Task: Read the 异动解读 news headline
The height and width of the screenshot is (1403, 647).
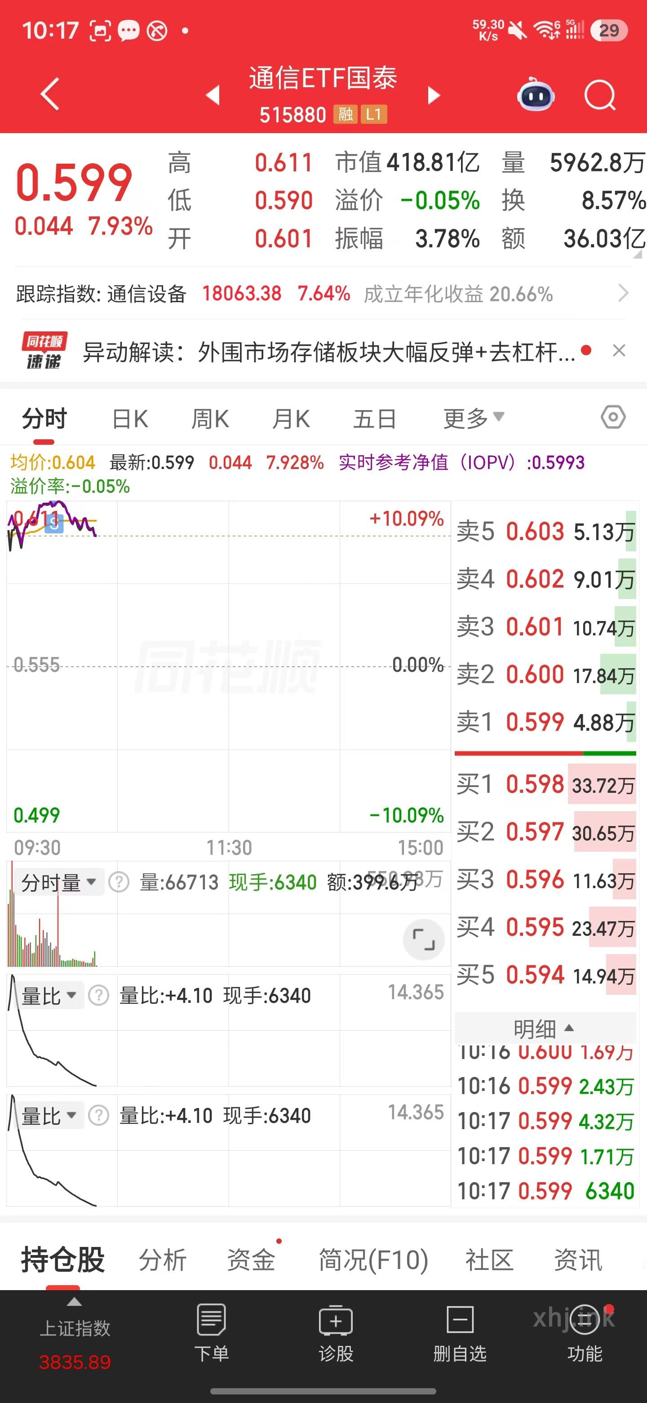Action: tap(329, 352)
